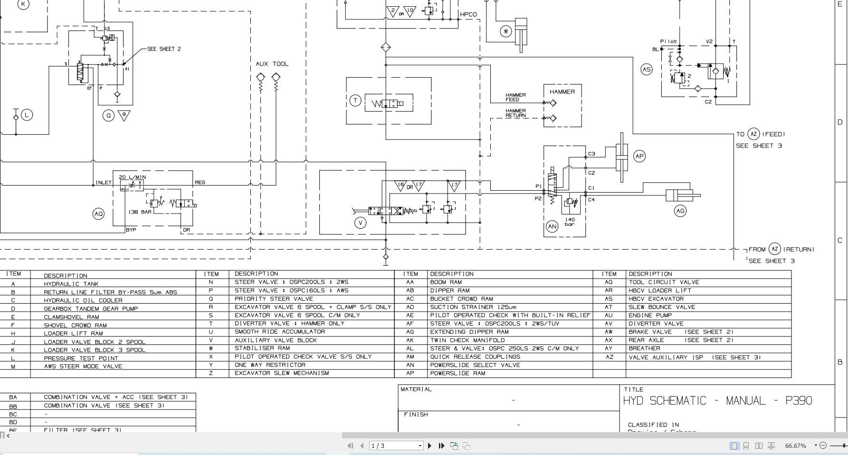Viewport: 848px width, 455px height.
Task: Select continuous page view layout
Action: point(746,446)
